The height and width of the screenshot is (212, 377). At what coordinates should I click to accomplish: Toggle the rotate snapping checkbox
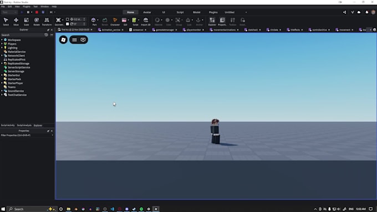coord(67,24)
